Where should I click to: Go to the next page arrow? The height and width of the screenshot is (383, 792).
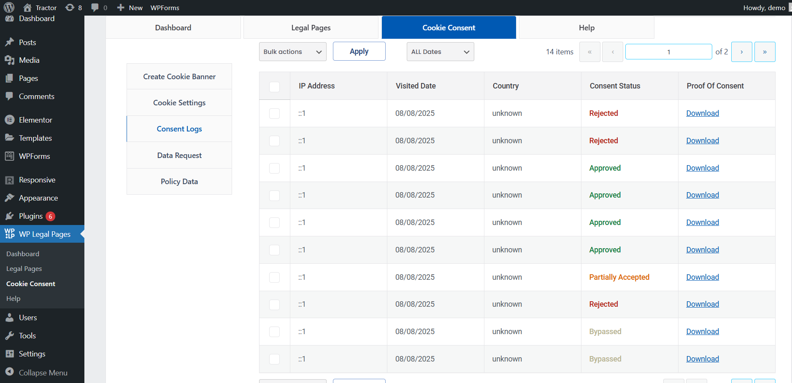pos(741,52)
